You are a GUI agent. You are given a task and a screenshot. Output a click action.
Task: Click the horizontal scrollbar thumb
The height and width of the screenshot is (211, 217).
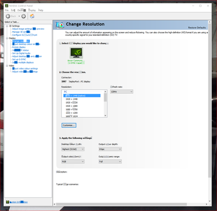coord(122,204)
